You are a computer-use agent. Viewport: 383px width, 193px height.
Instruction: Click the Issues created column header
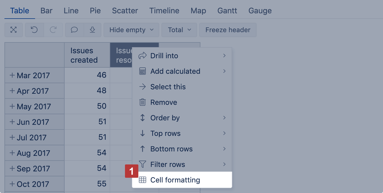pos(87,55)
